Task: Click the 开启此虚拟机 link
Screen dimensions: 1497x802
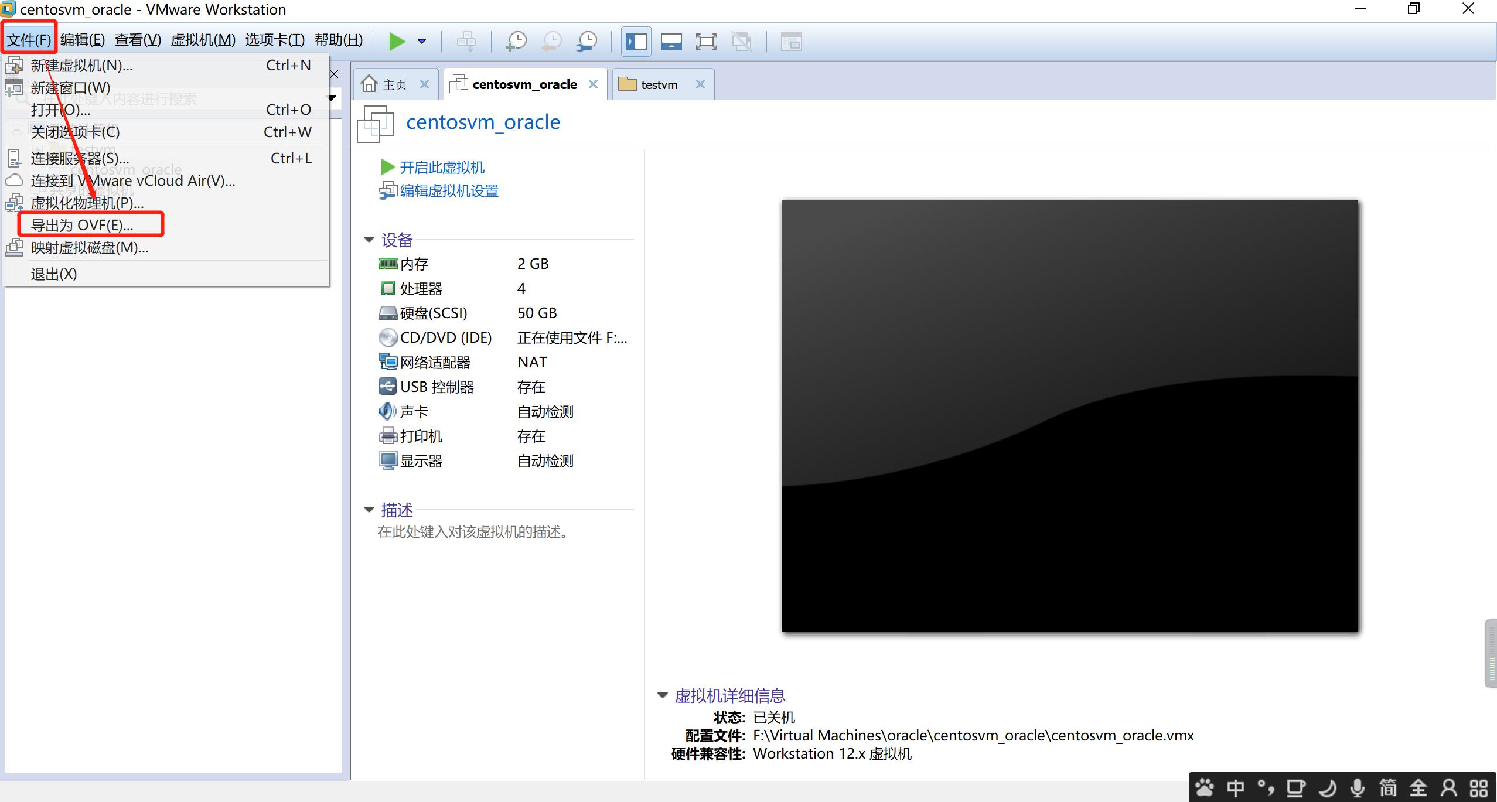Action: coord(442,167)
